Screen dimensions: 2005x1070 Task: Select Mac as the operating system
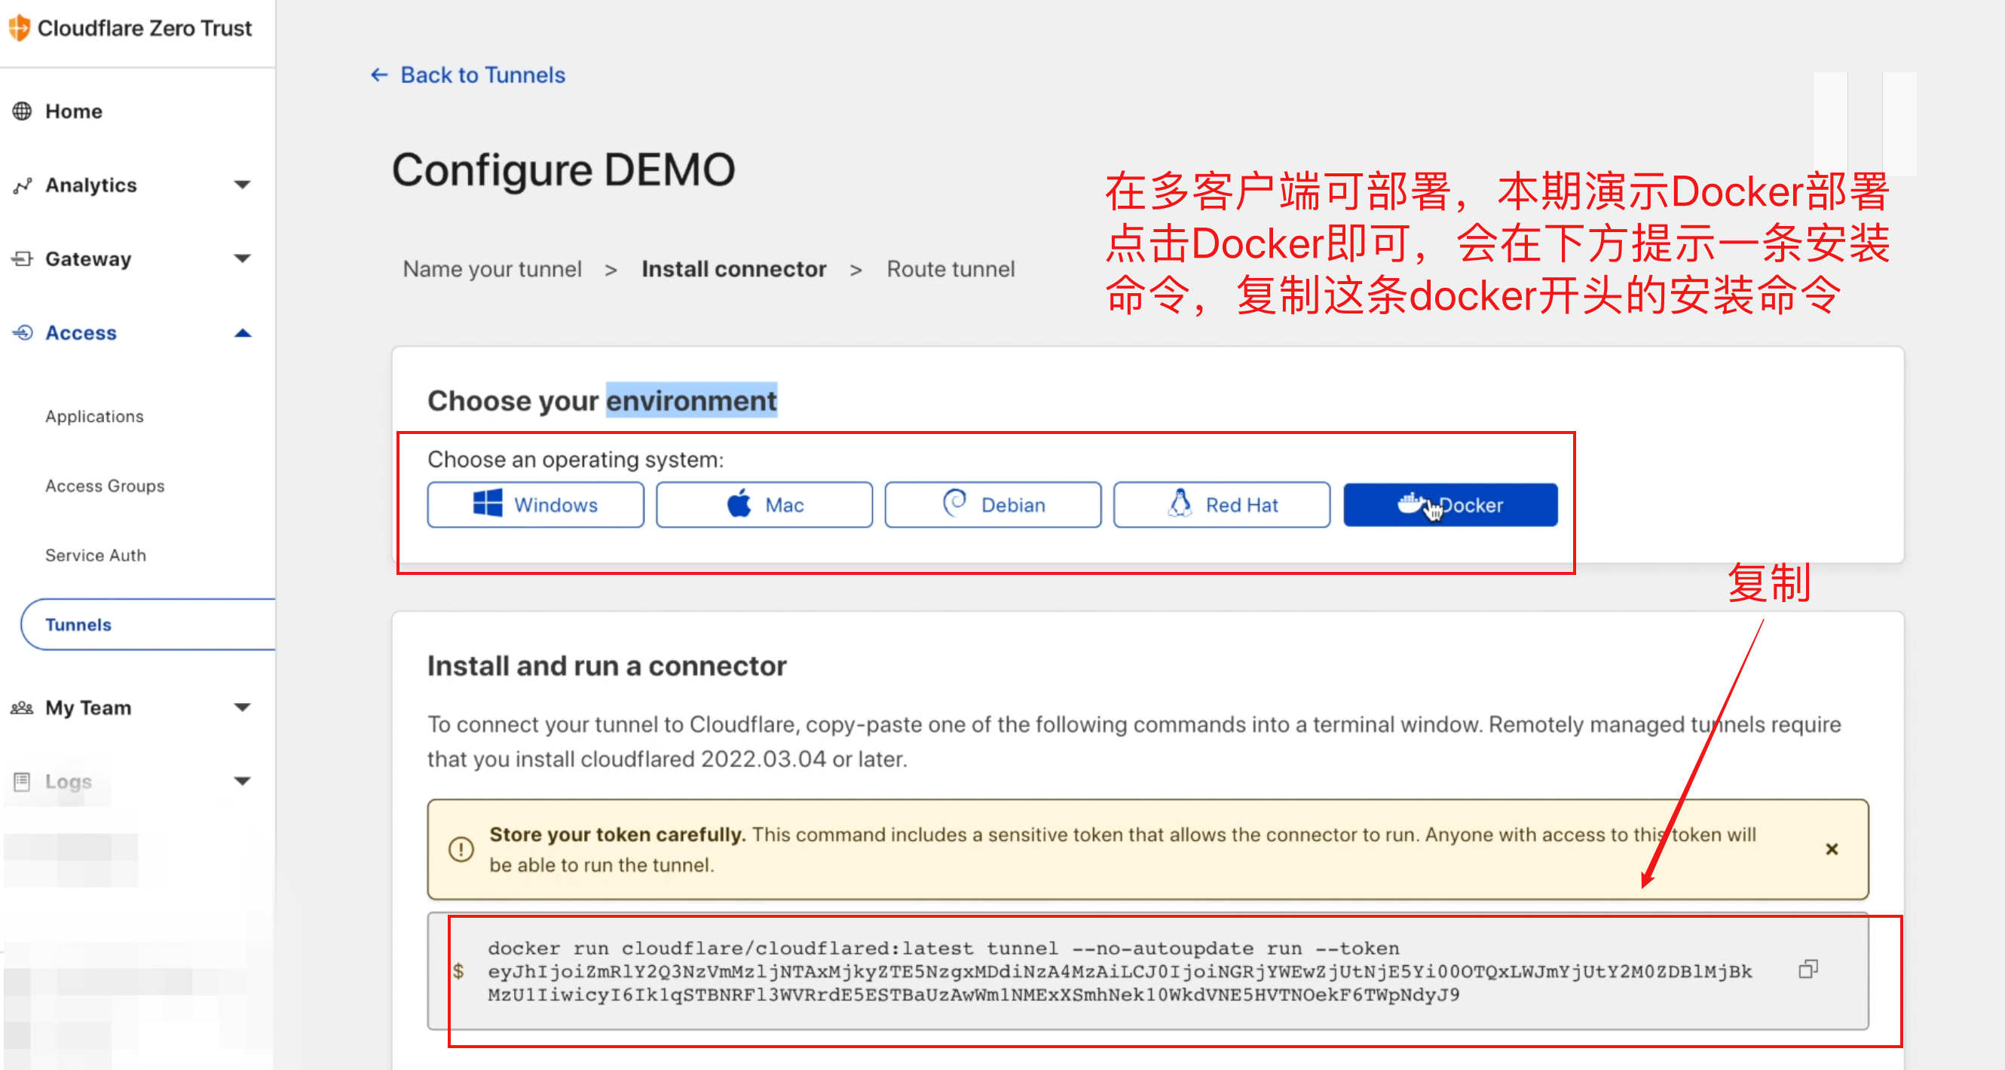pos(764,504)
